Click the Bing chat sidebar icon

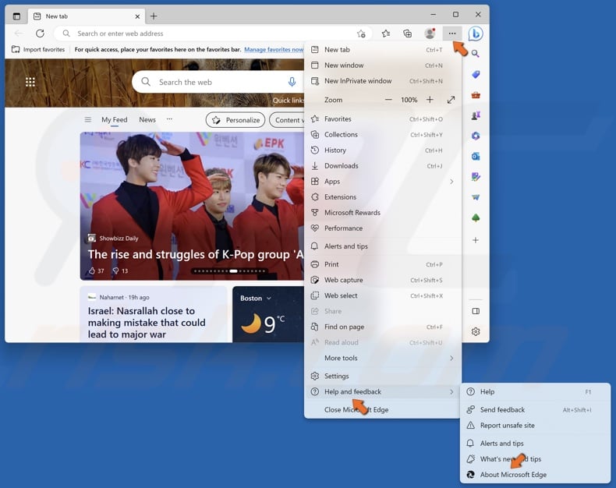pyautogui.click(x=476, y=34)
